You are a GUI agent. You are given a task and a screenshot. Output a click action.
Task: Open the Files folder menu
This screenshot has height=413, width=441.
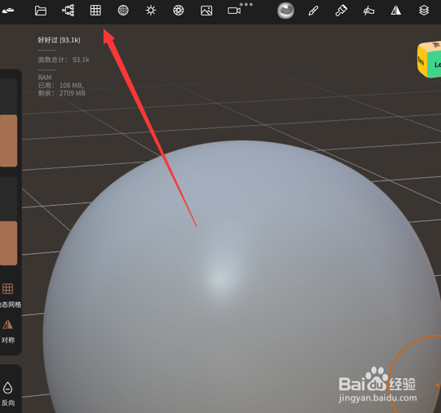tap(41, 11)
